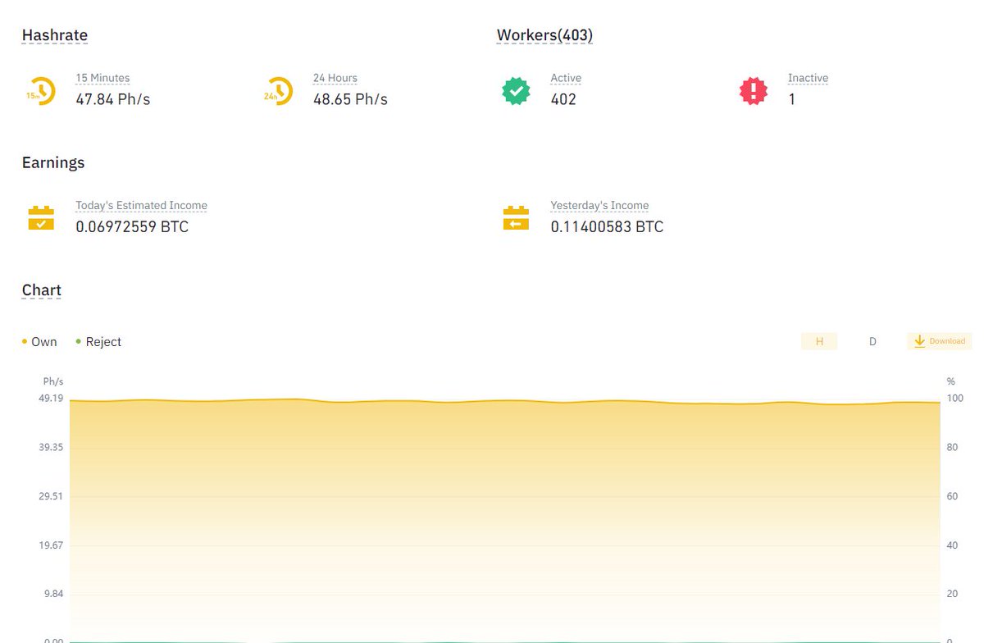Click the 9.84 axis label
Image resolution: width=984 pixels, height=643 pixels.
pos(53,594)
